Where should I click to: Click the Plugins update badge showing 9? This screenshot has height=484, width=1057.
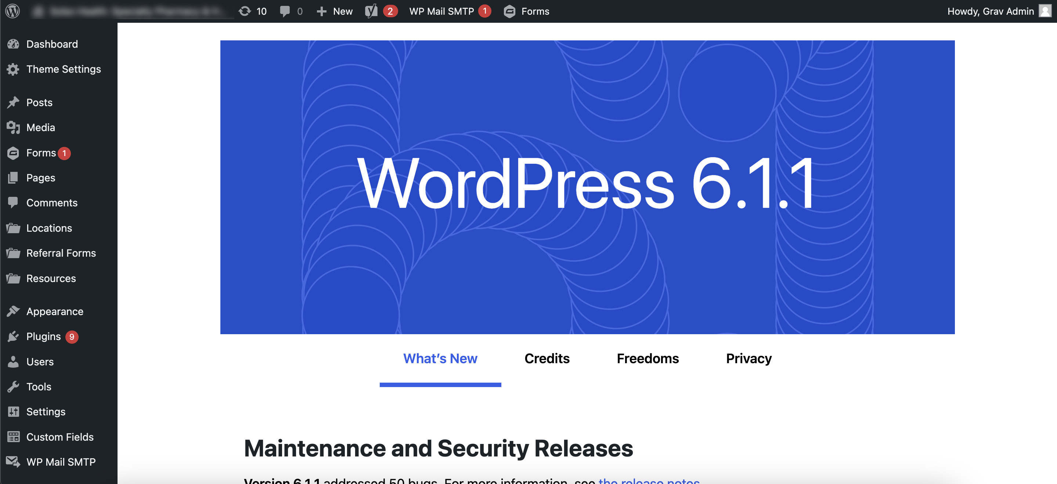click(x=72, y=337)
